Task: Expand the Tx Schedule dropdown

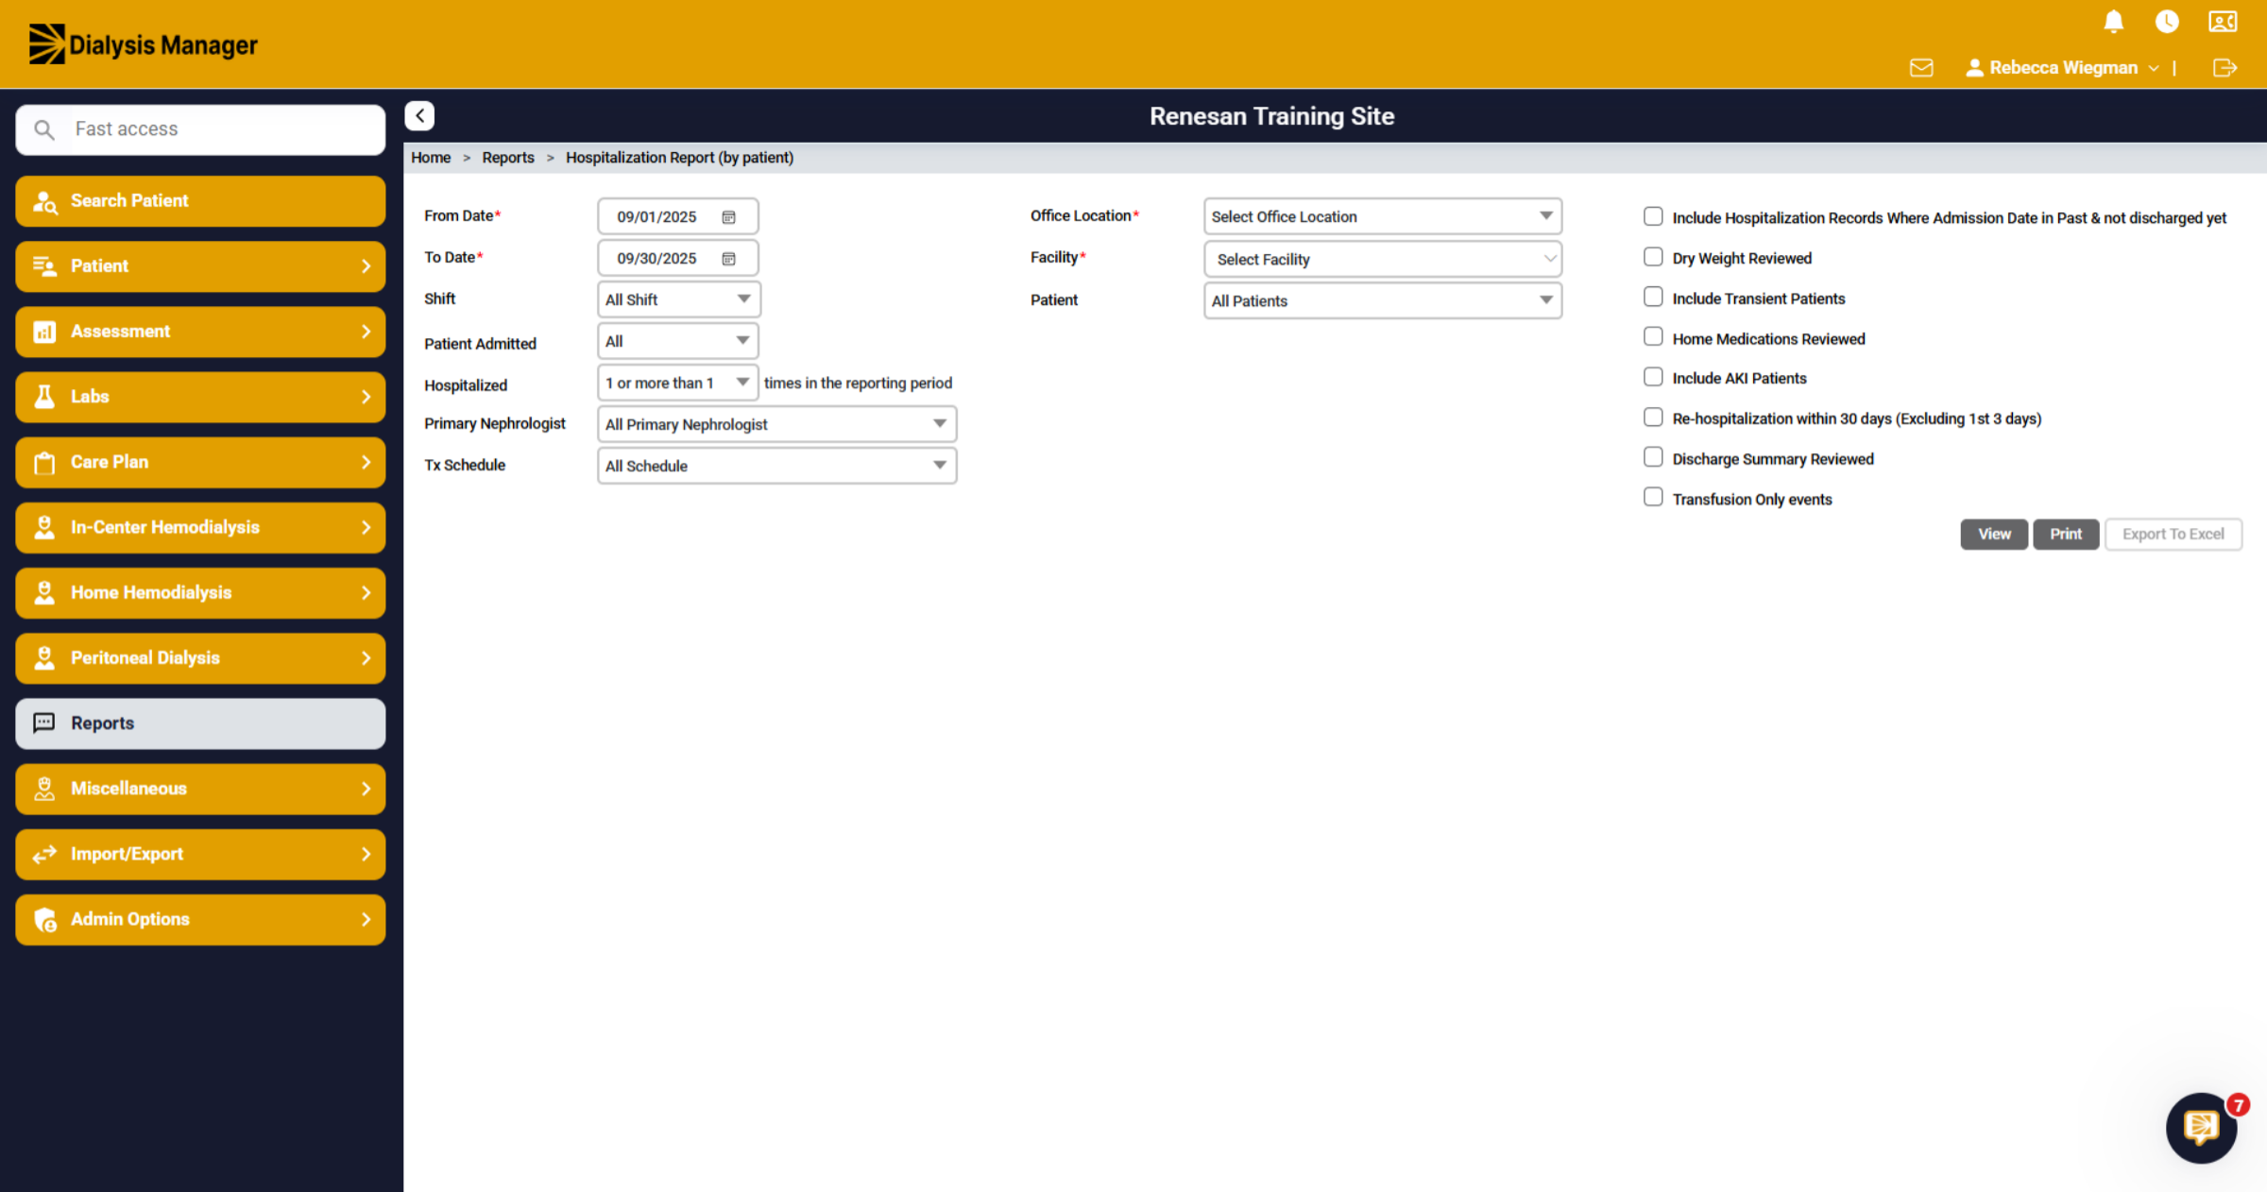Action: coord(776,466)
